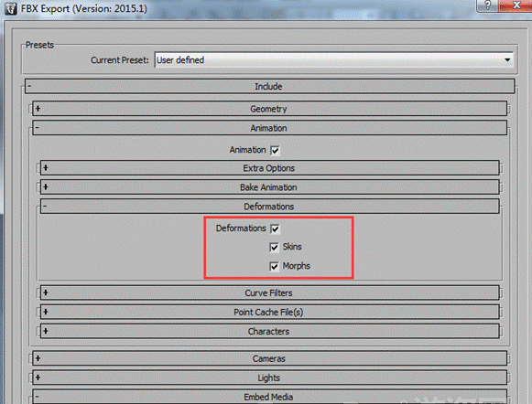
Task: Close the FBX Export dialog window
Action: click(516, 5)
